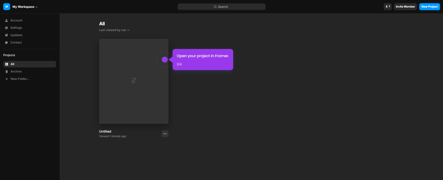Click the New Project button
443x180 pixels.
pos(429,7)
